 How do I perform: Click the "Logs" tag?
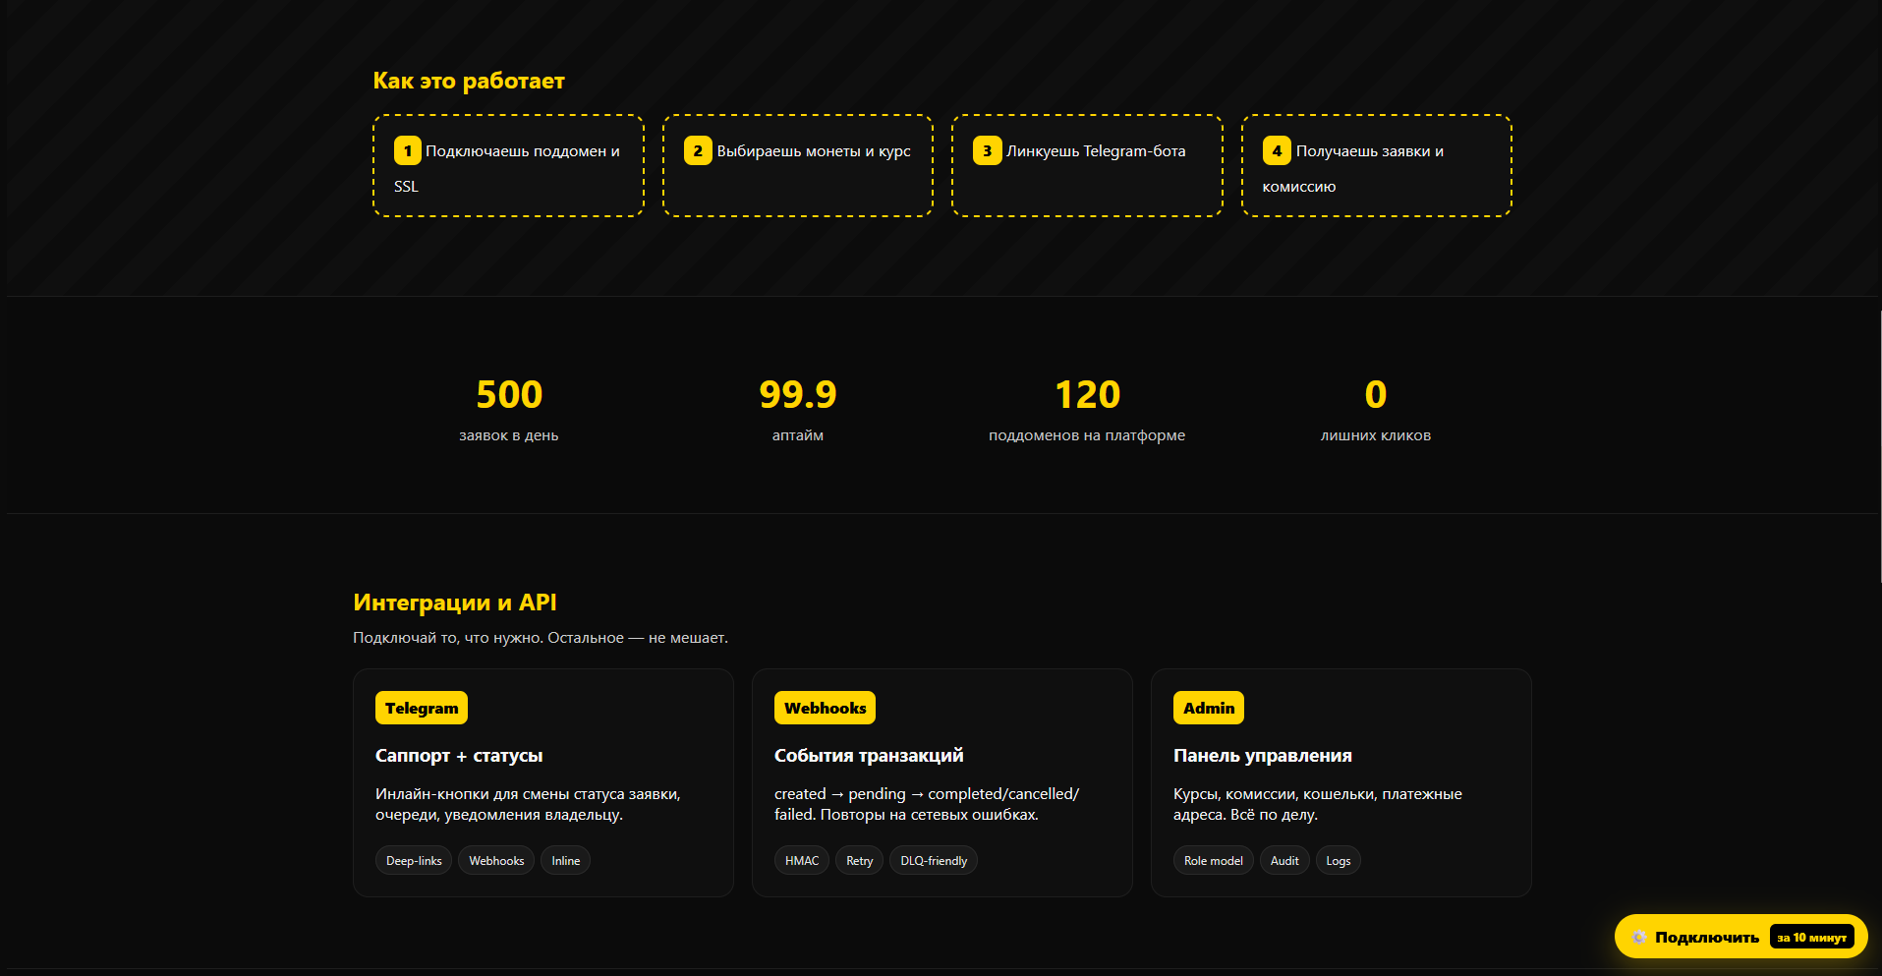pyautogui.click(x=1339, y=860)
